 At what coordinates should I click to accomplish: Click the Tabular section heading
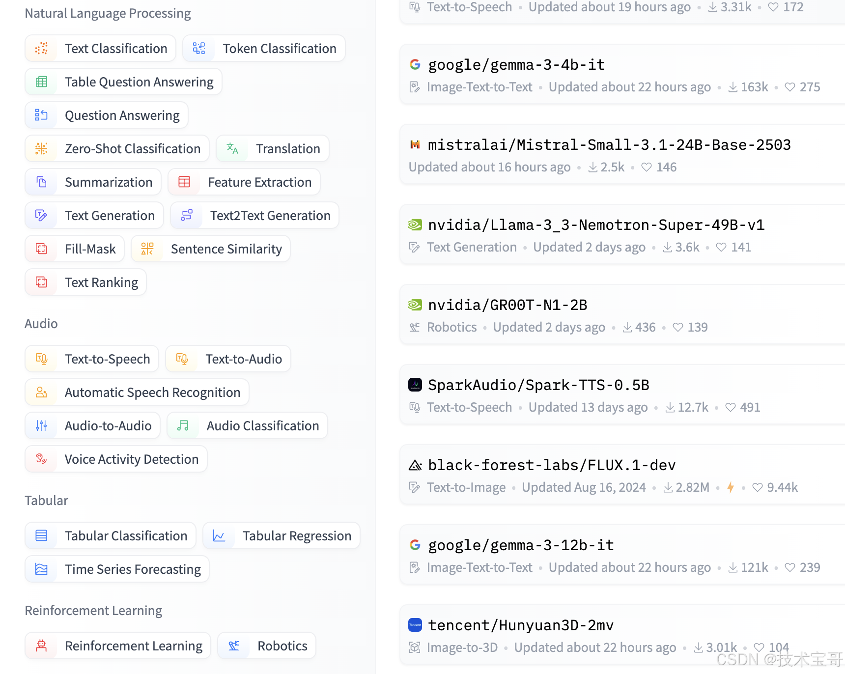pos(46,500)
